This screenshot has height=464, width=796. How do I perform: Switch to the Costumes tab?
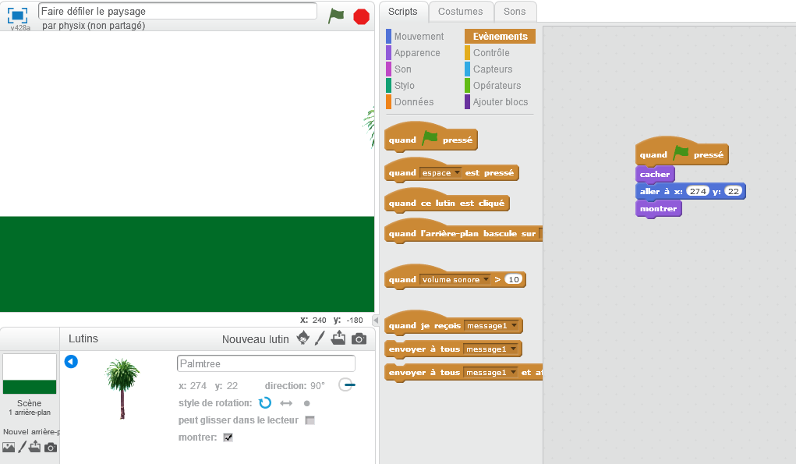tap(461, 11)
